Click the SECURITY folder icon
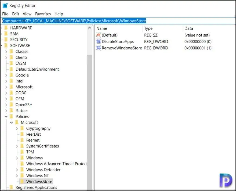 pyautogui.click(x=6, y=39)
